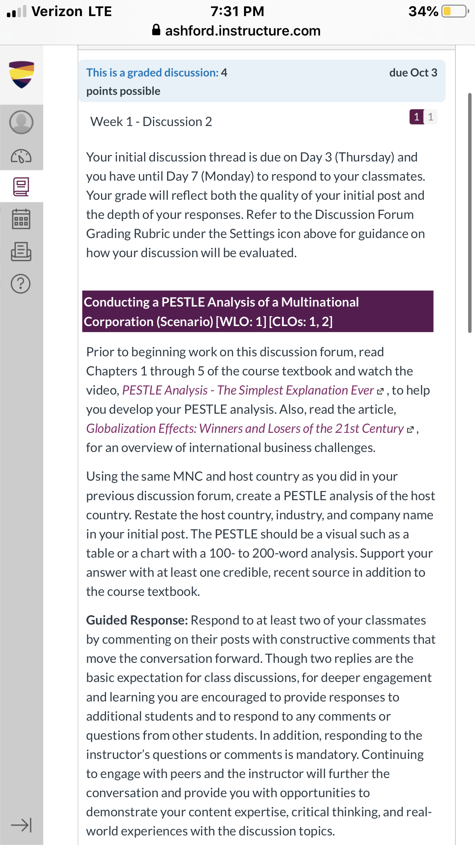Click the purple PESTLE Analysis heading banner
475x845 pixels.
point(258,312)
